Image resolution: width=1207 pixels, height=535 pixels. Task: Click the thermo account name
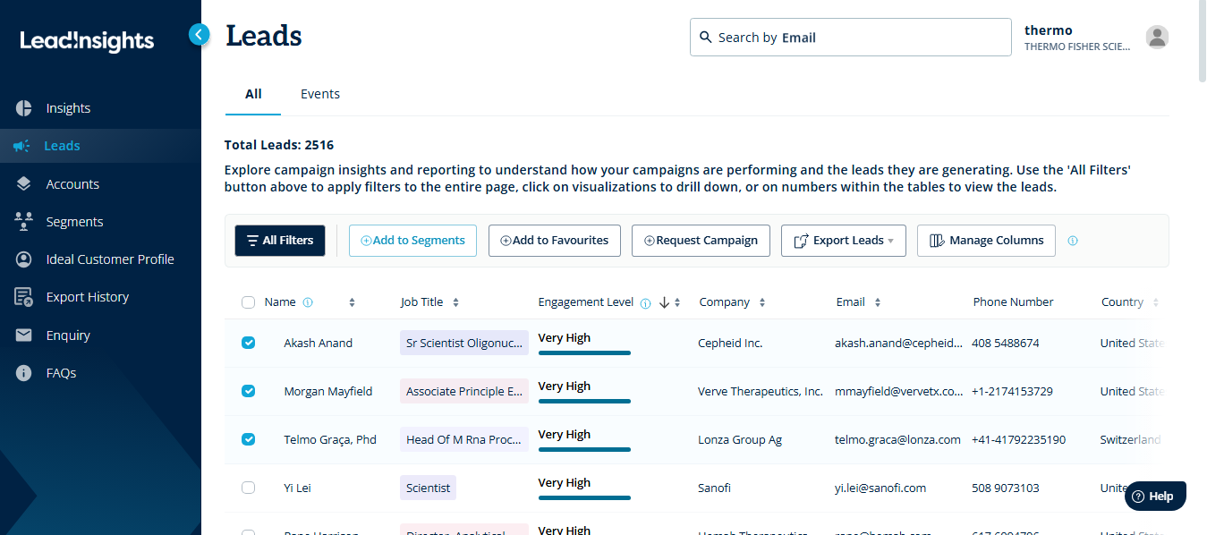[x=1048, y=30]
